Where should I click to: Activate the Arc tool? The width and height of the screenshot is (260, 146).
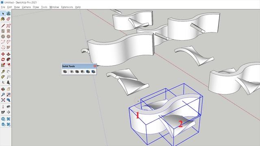(3, 42)
